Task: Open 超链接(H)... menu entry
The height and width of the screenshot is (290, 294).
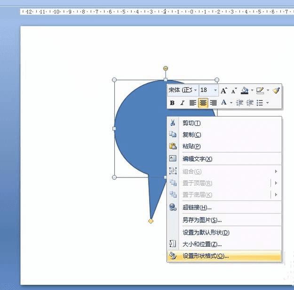Action: 224,207
